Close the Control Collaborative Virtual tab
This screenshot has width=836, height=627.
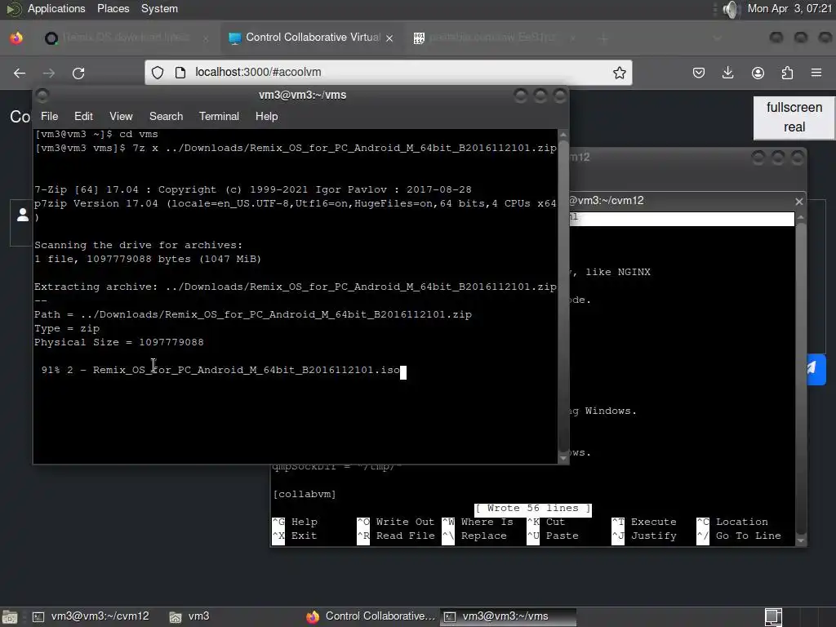click(389, 38)
